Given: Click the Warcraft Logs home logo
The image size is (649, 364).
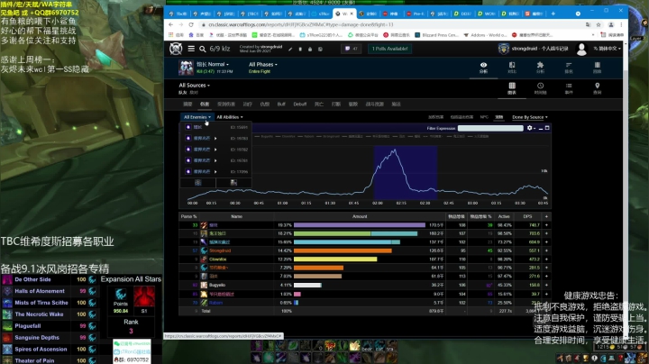Looking at the screenshot, I should pyautogui.click(x=176, y=49).
